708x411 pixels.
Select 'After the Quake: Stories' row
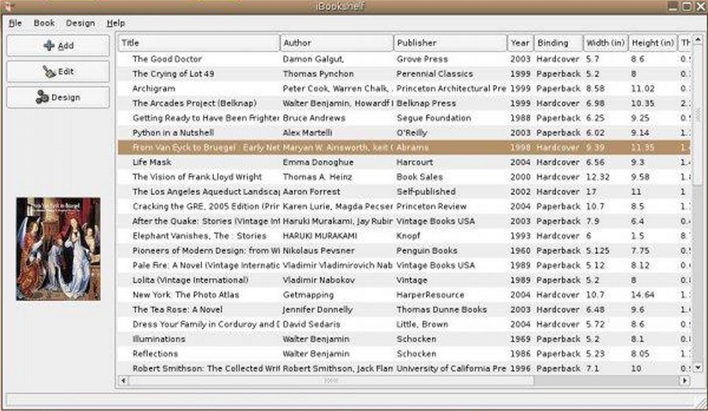coord(404,221)
